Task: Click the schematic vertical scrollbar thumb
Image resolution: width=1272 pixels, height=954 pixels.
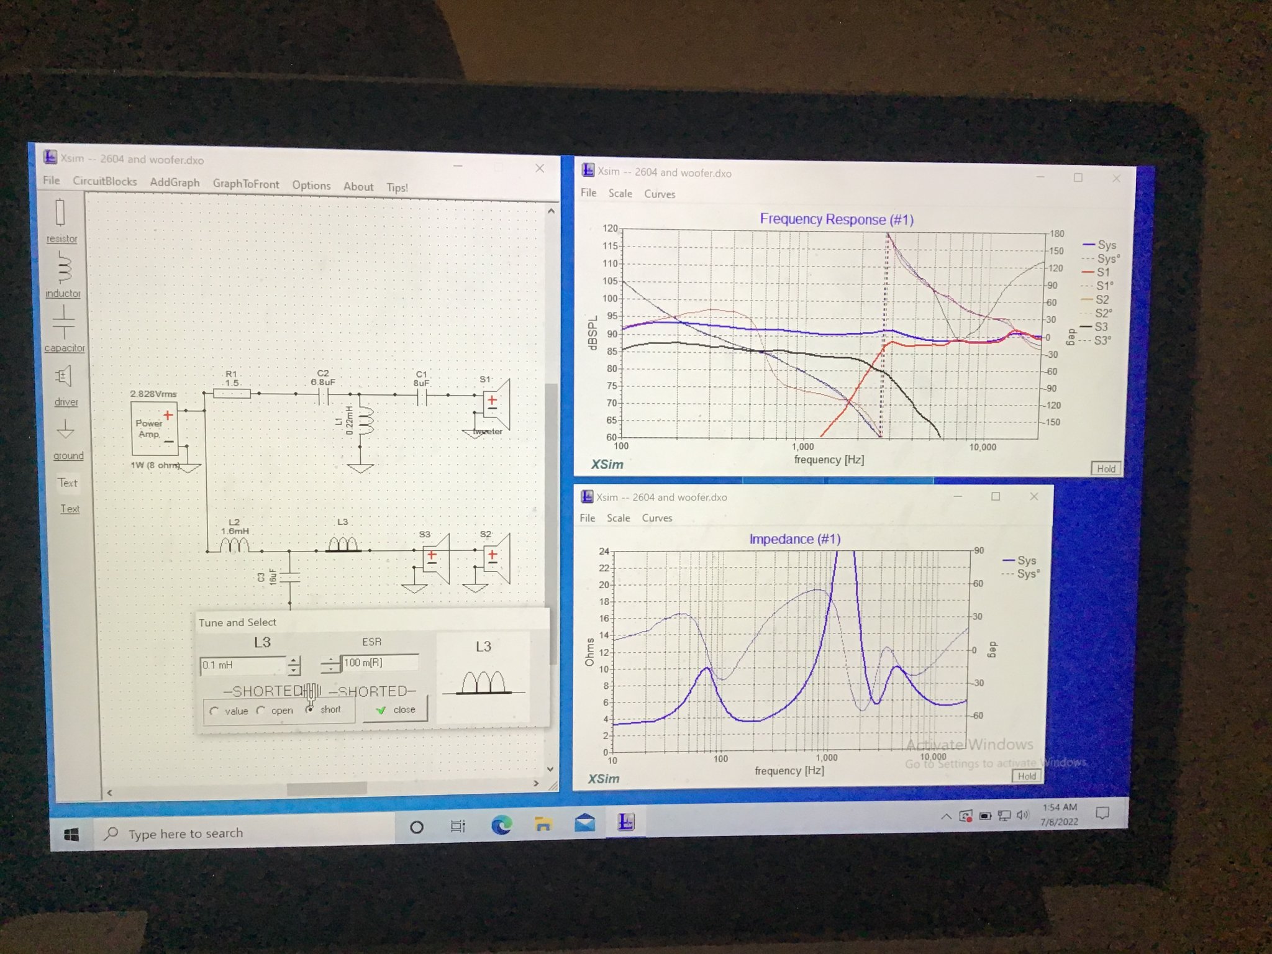Action: (x=550, y=524)
